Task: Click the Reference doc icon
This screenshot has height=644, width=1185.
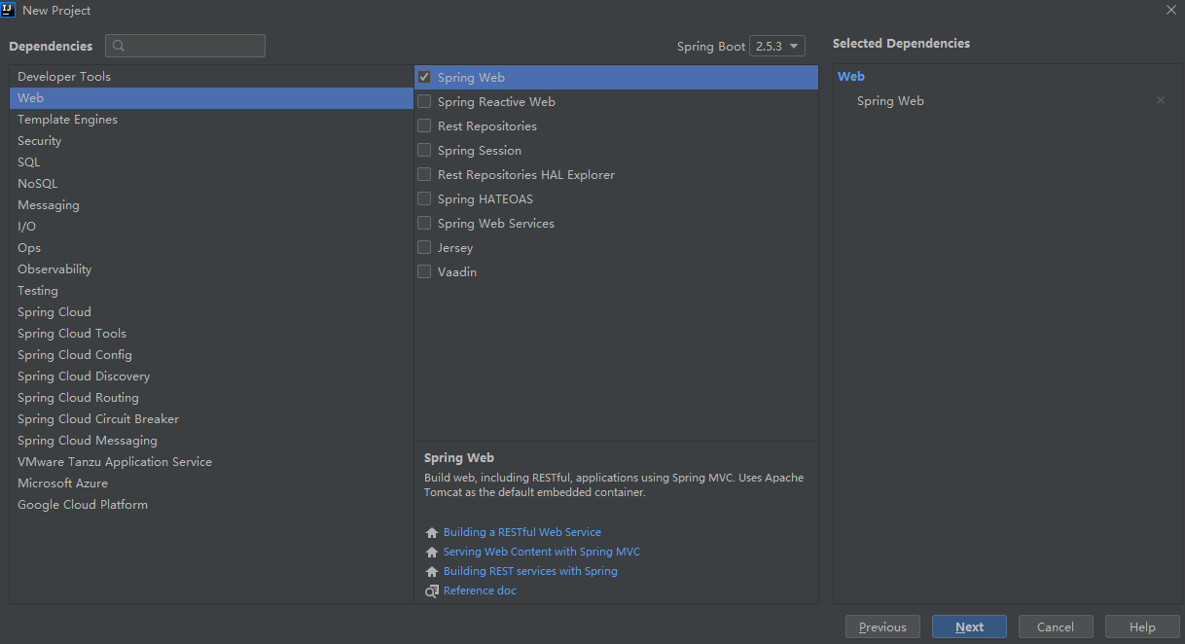Action: (x=432, y=591)
